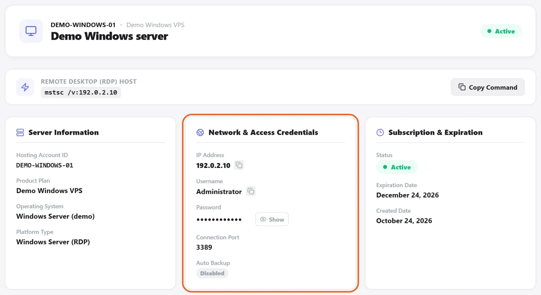This screenshot has height=295, width=541.
Task: Click the Windows Server (demo) operating system value
Action: click(x=55, y=216)
